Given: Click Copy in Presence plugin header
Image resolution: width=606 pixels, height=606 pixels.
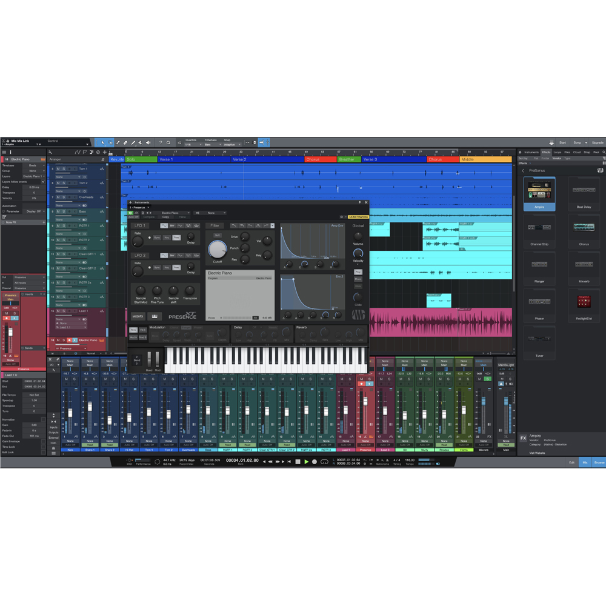Looking at the screenshot, I should (x=165, y=217).
